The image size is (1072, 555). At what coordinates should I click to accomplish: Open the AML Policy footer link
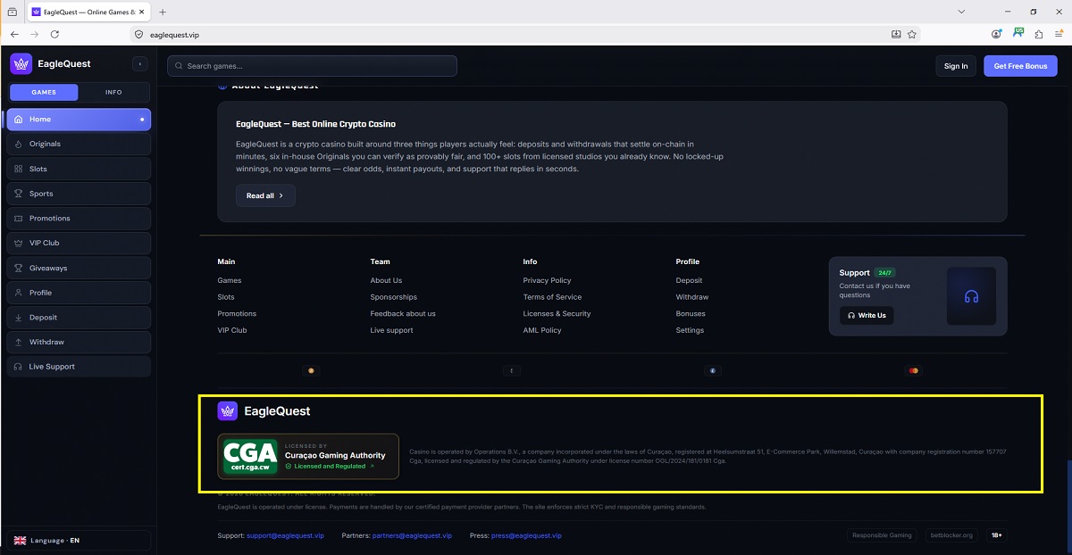pos(542,330)
